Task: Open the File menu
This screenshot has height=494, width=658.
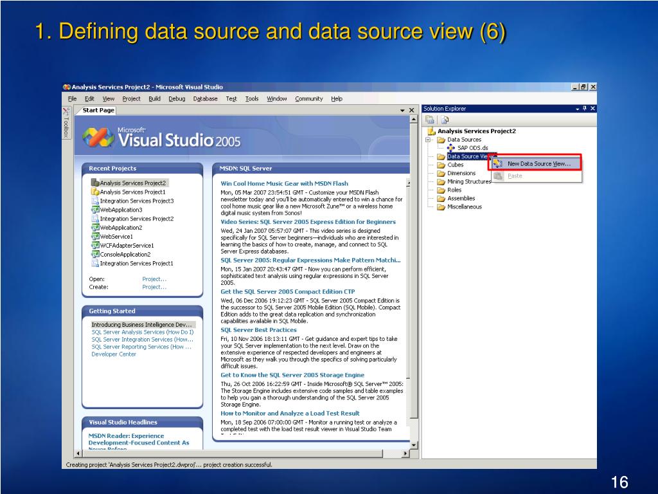Action: (x=72, y=98)
